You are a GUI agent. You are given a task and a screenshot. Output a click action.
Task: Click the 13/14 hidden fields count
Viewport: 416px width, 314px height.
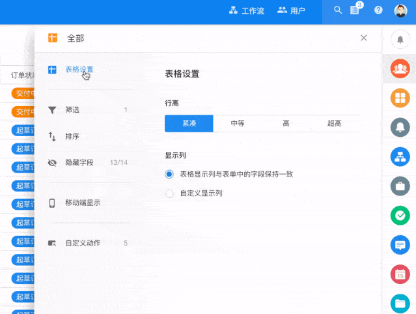118,162
